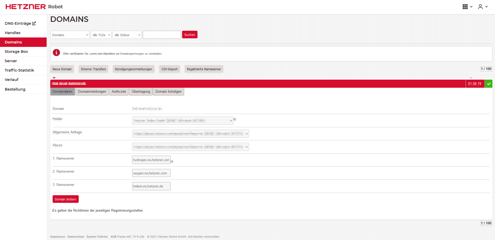Open the Authcode tab

pyautogui.click(x=119, y=92)
